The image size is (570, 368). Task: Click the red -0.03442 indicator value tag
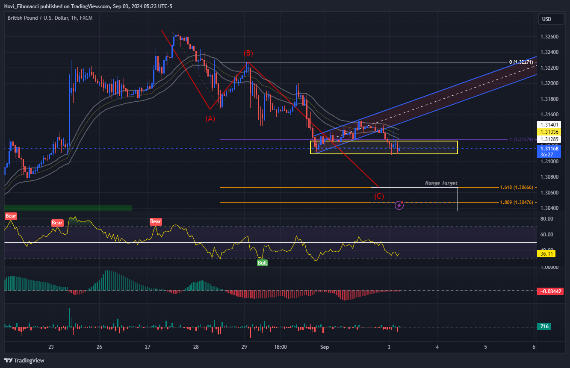pos(550,291)
